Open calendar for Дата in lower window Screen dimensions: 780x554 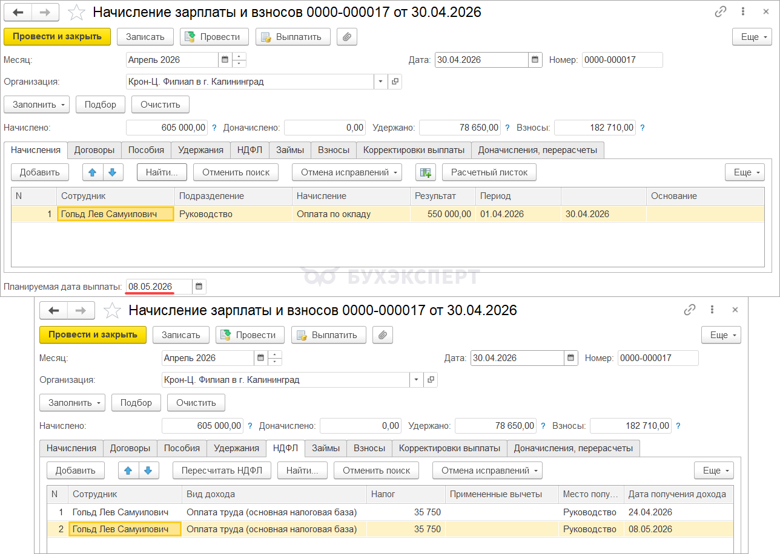coord(571,358)
